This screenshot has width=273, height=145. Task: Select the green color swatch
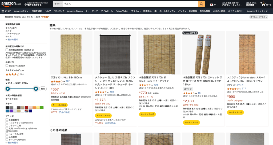[42, 108]
